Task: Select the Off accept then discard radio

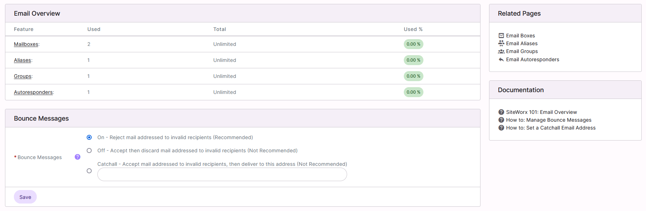Action: 89,151
